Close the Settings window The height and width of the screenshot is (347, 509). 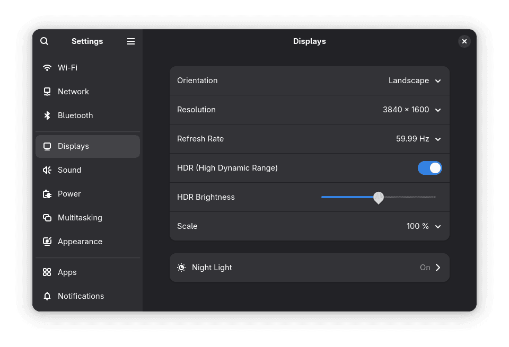click(x=464, y=41)
